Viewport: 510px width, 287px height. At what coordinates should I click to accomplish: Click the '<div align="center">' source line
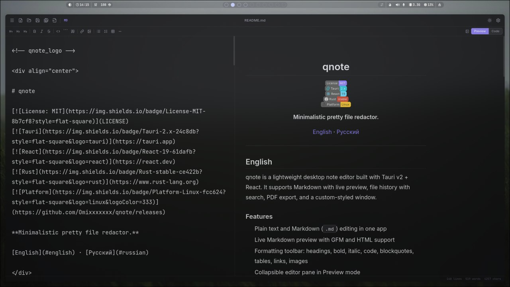45,71
